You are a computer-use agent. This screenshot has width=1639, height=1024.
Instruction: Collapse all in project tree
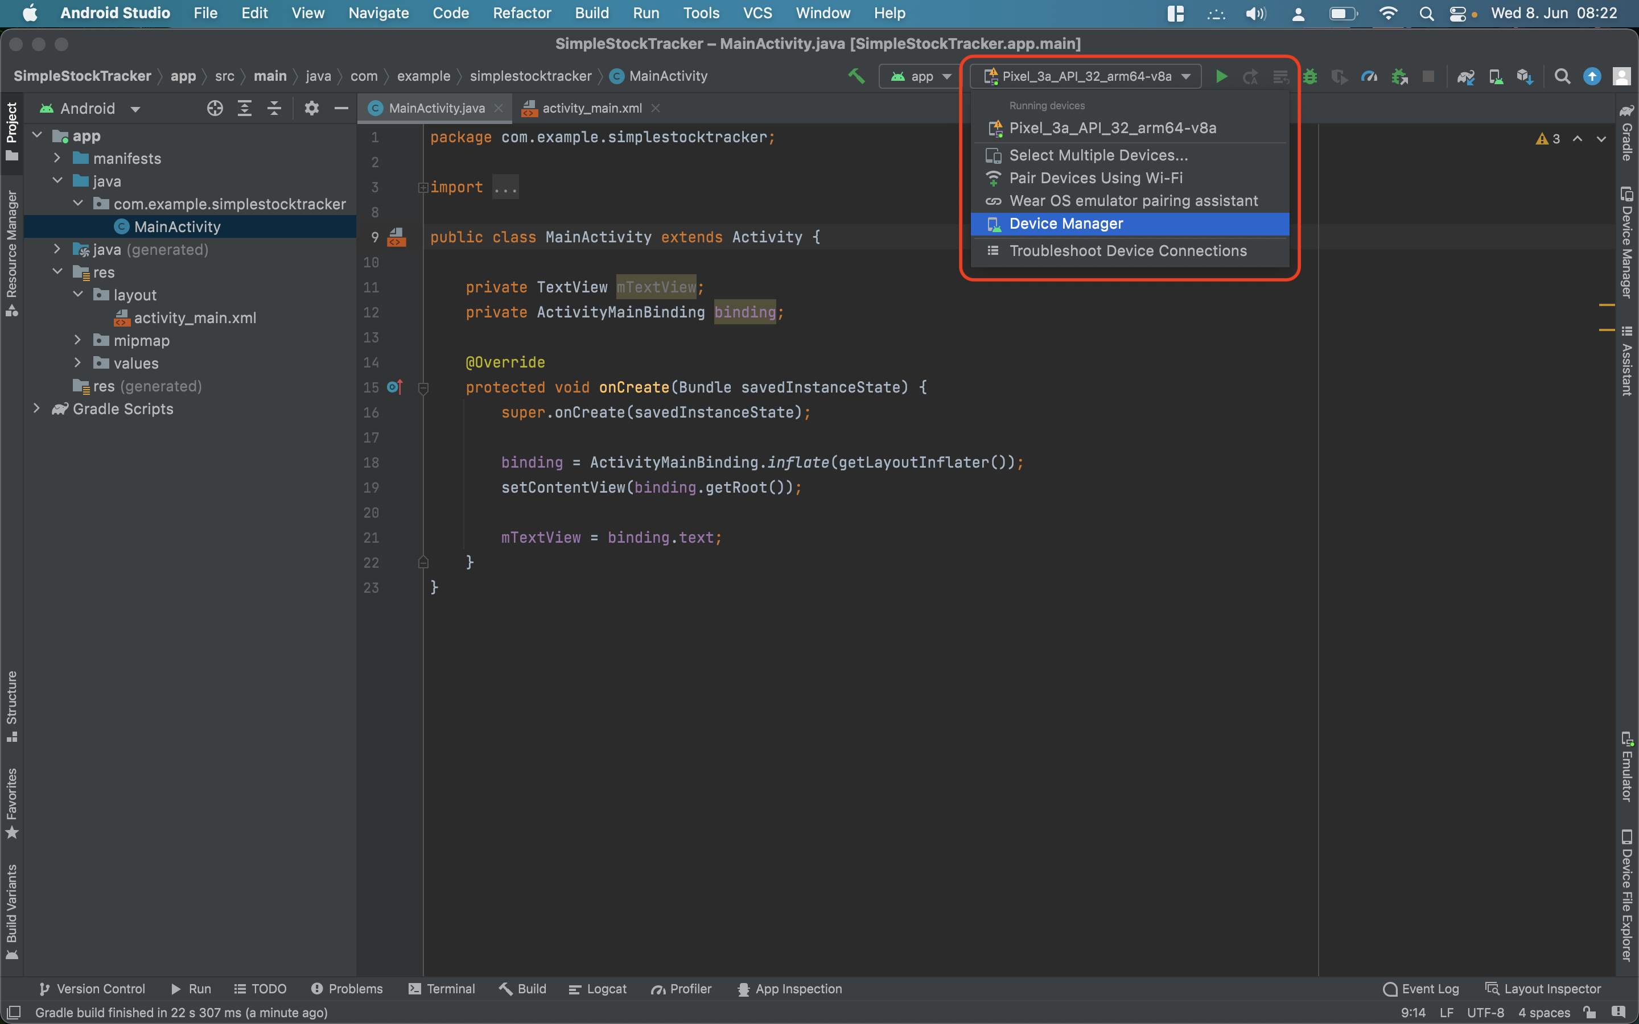pos(274,108)
